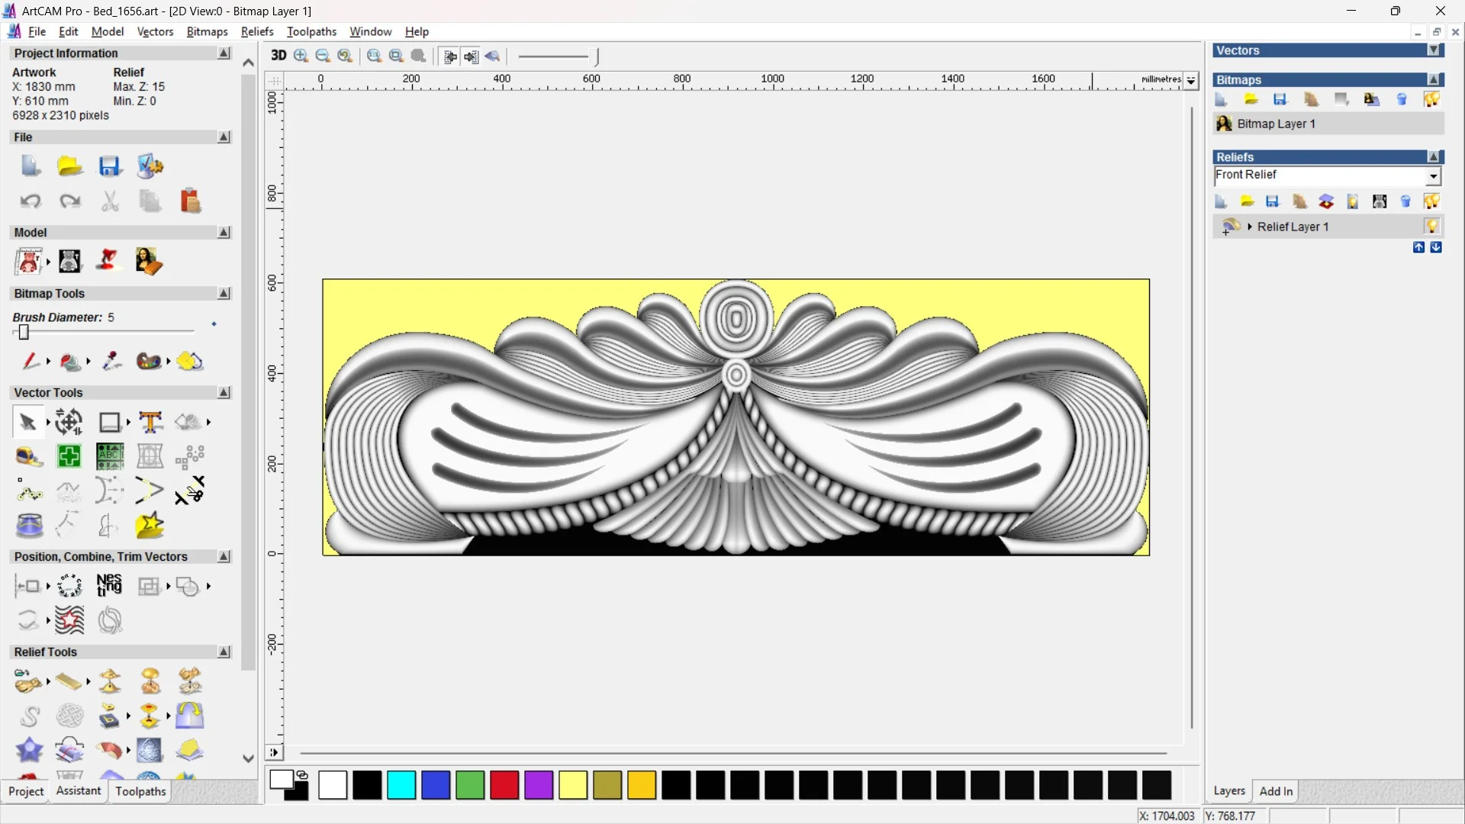Toggle all bitmap layers visibility
This screenshot has height=824, width=1465.
(x=1431, y=100)
